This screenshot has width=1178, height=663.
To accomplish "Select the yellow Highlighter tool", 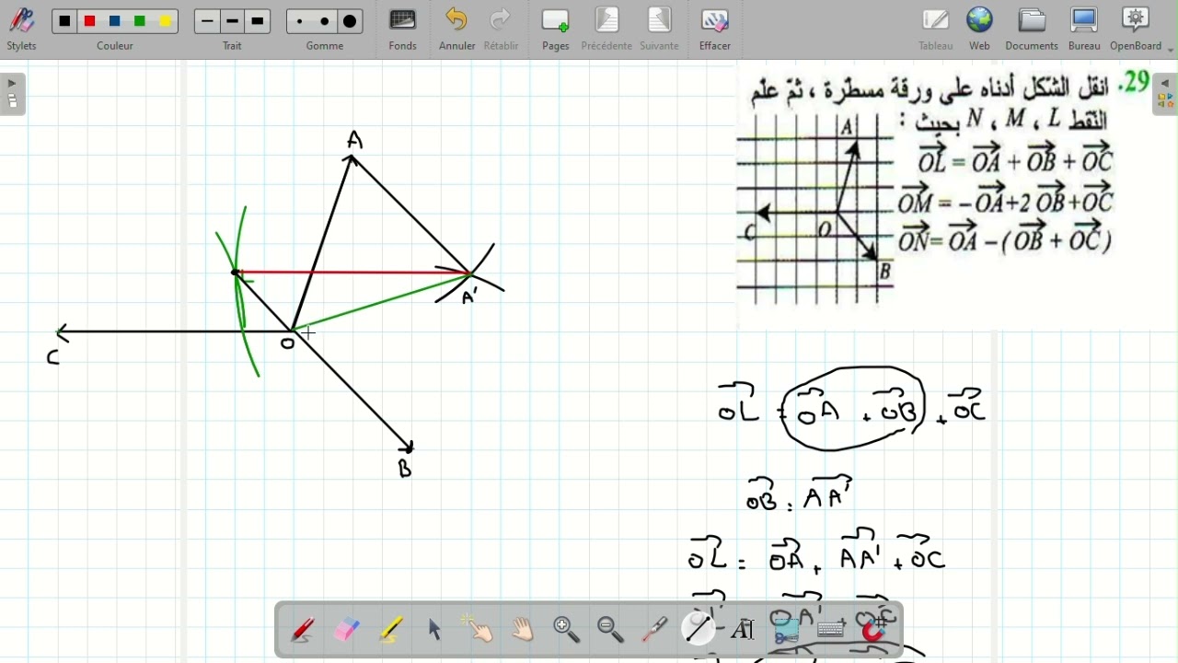I will [391, 630].
